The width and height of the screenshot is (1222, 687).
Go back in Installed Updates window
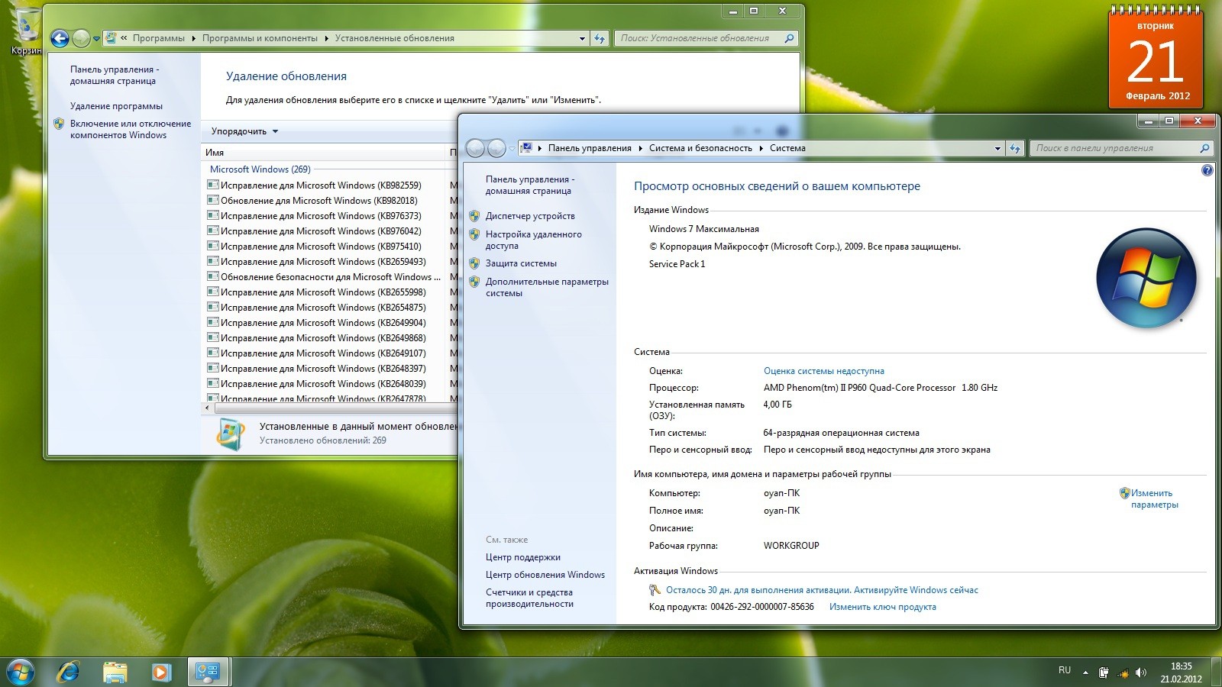[x=60, y=38]
